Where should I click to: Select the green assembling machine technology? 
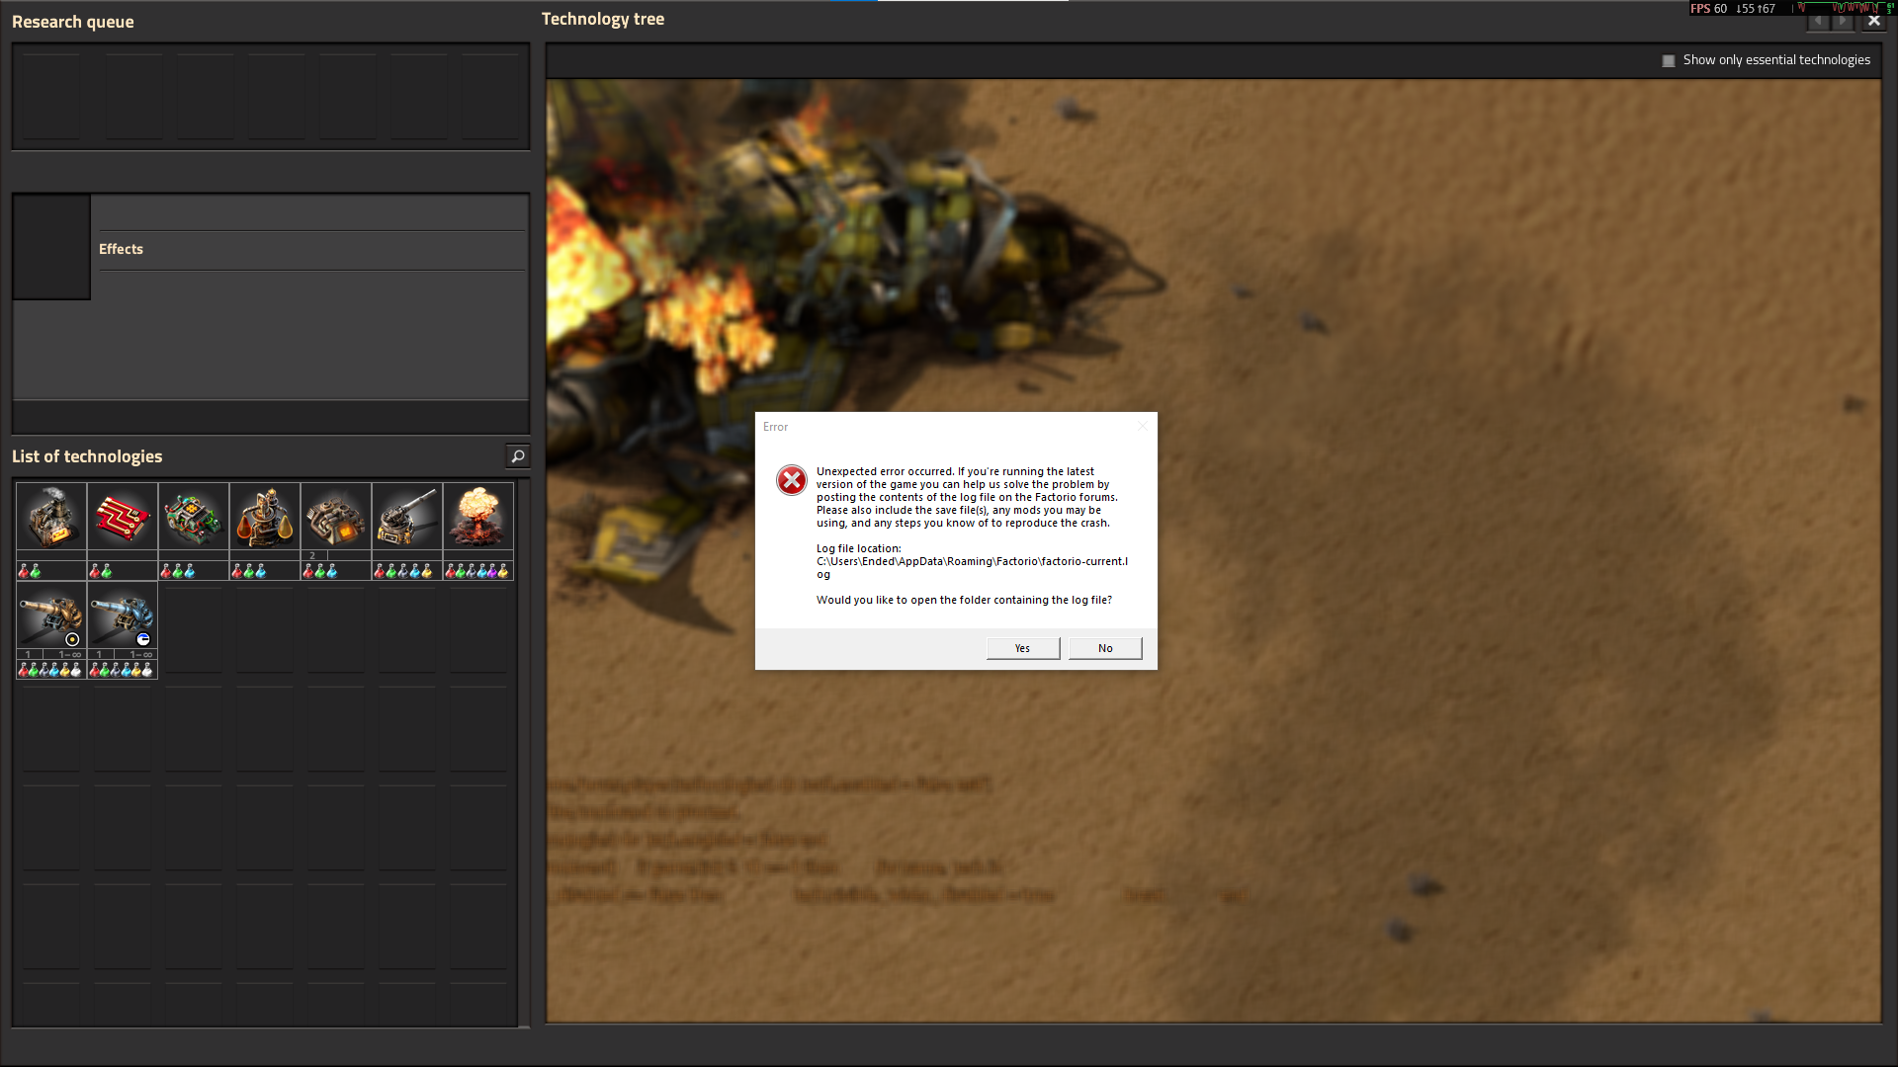pos(194,517)
